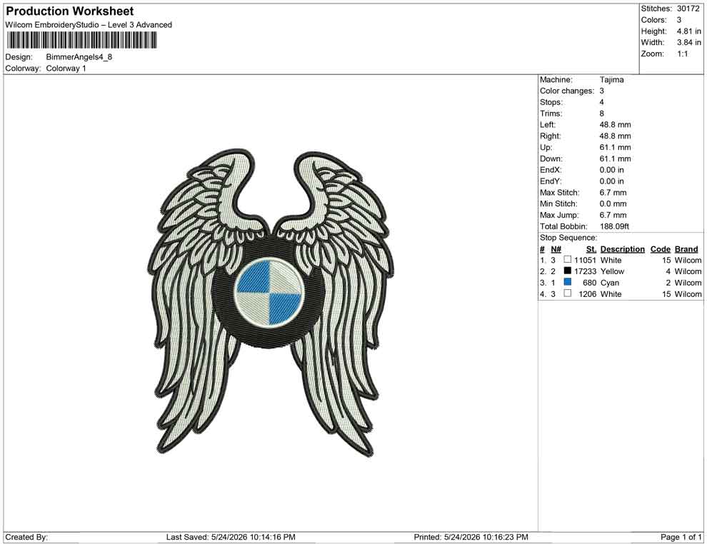Click the zoom value '1:1'

[x=683, y=54]
